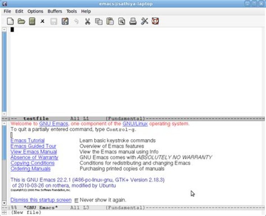Print buffer with the printer icon
This screenshot has width=266, height=216.
point(133,21)
